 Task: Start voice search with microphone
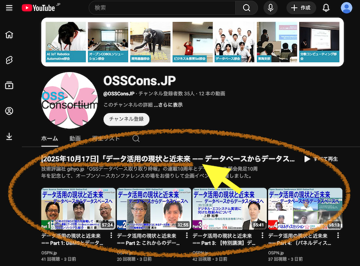[x=270, y=8]
